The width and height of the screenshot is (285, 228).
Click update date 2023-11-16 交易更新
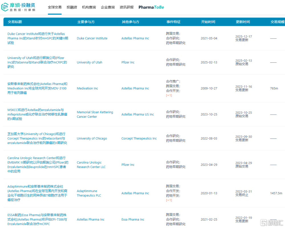point(244,88)
